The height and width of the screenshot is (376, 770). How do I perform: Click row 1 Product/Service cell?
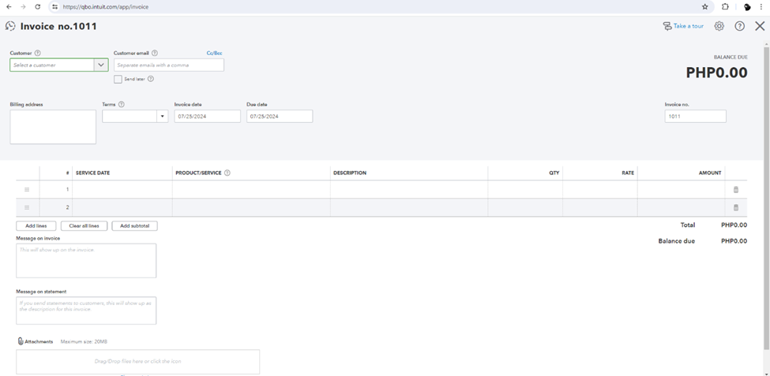pos(251,189)
